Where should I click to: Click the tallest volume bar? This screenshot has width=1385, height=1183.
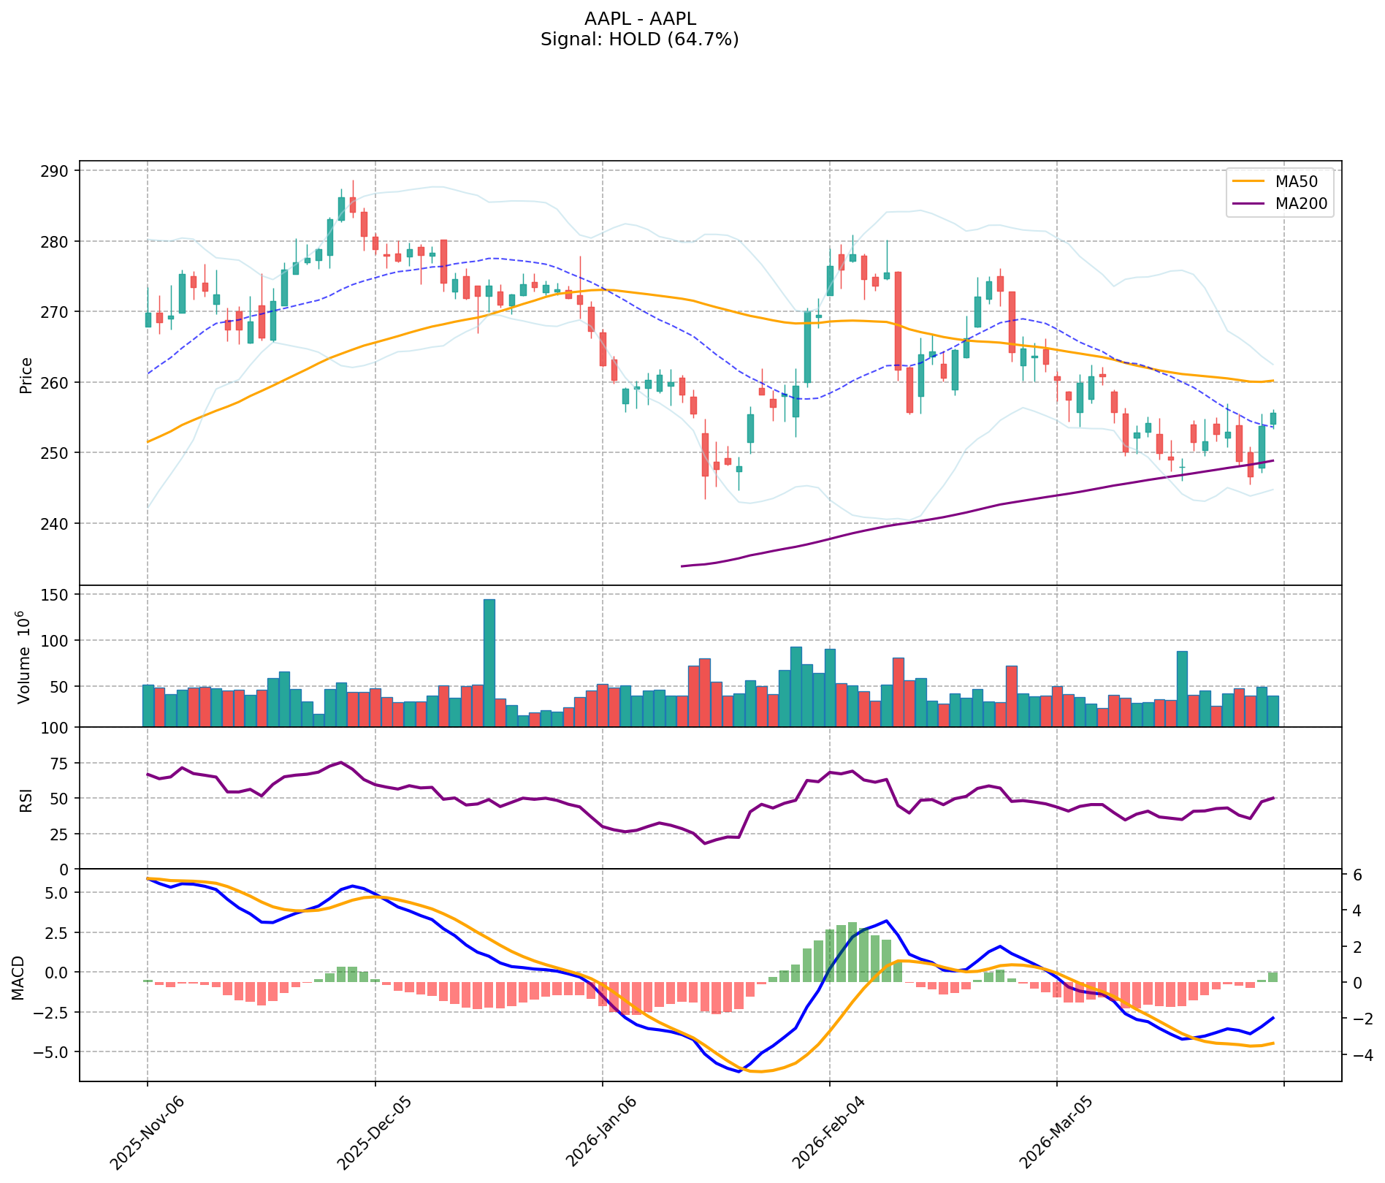click(489, 662)
